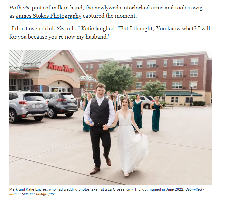Click the bridesmaid in green with hands on hips
230x201 pixels.
point(156,114)
